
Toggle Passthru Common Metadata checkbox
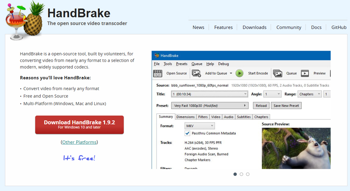pyautogui.click(x=187, y=133)
